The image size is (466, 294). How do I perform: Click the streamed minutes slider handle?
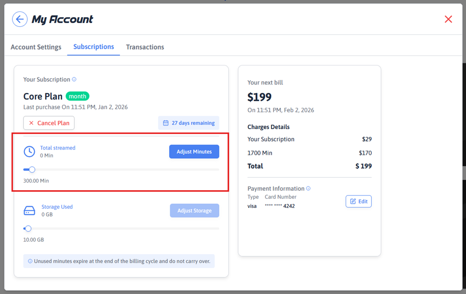pos(32,170)
